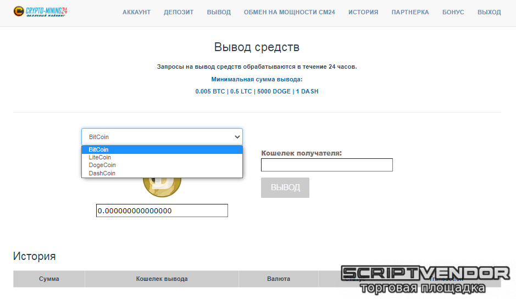Click ВЫХОД to log out
The width and height of the screenshot is (516, 299).
(489, 12)
